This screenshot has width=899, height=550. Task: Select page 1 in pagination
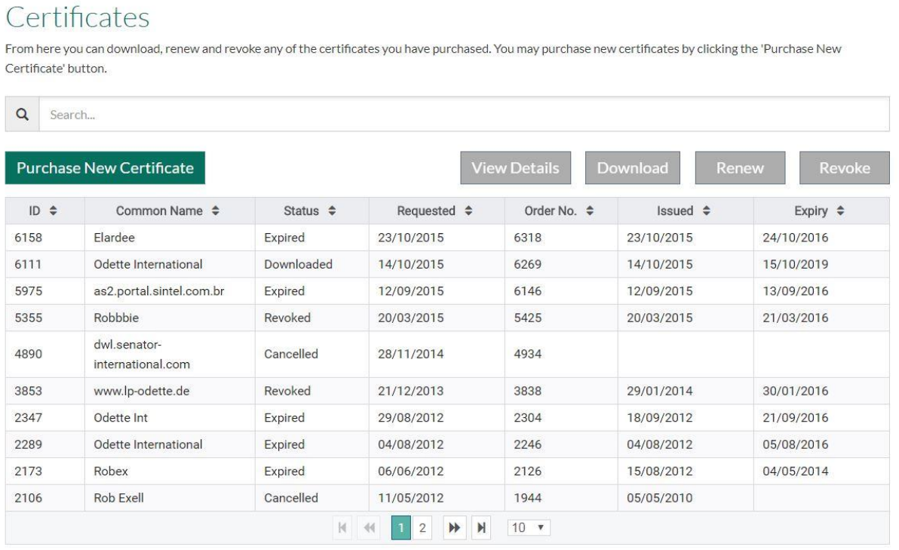(400, 527)
